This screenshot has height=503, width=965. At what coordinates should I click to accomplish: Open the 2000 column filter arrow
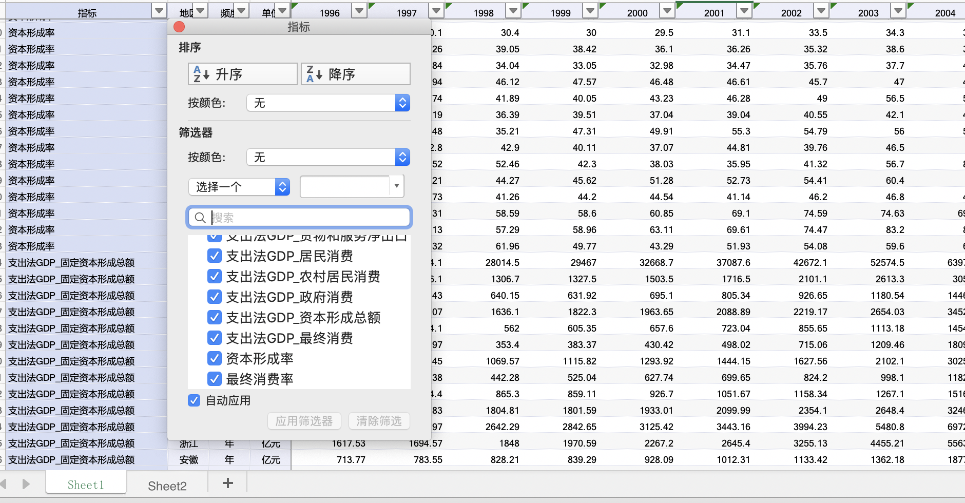tap(667, 11)
